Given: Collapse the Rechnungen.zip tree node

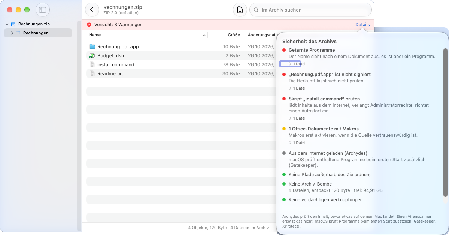Looking at the screenshot, I should pyautogui.click(x=7, y=24).
